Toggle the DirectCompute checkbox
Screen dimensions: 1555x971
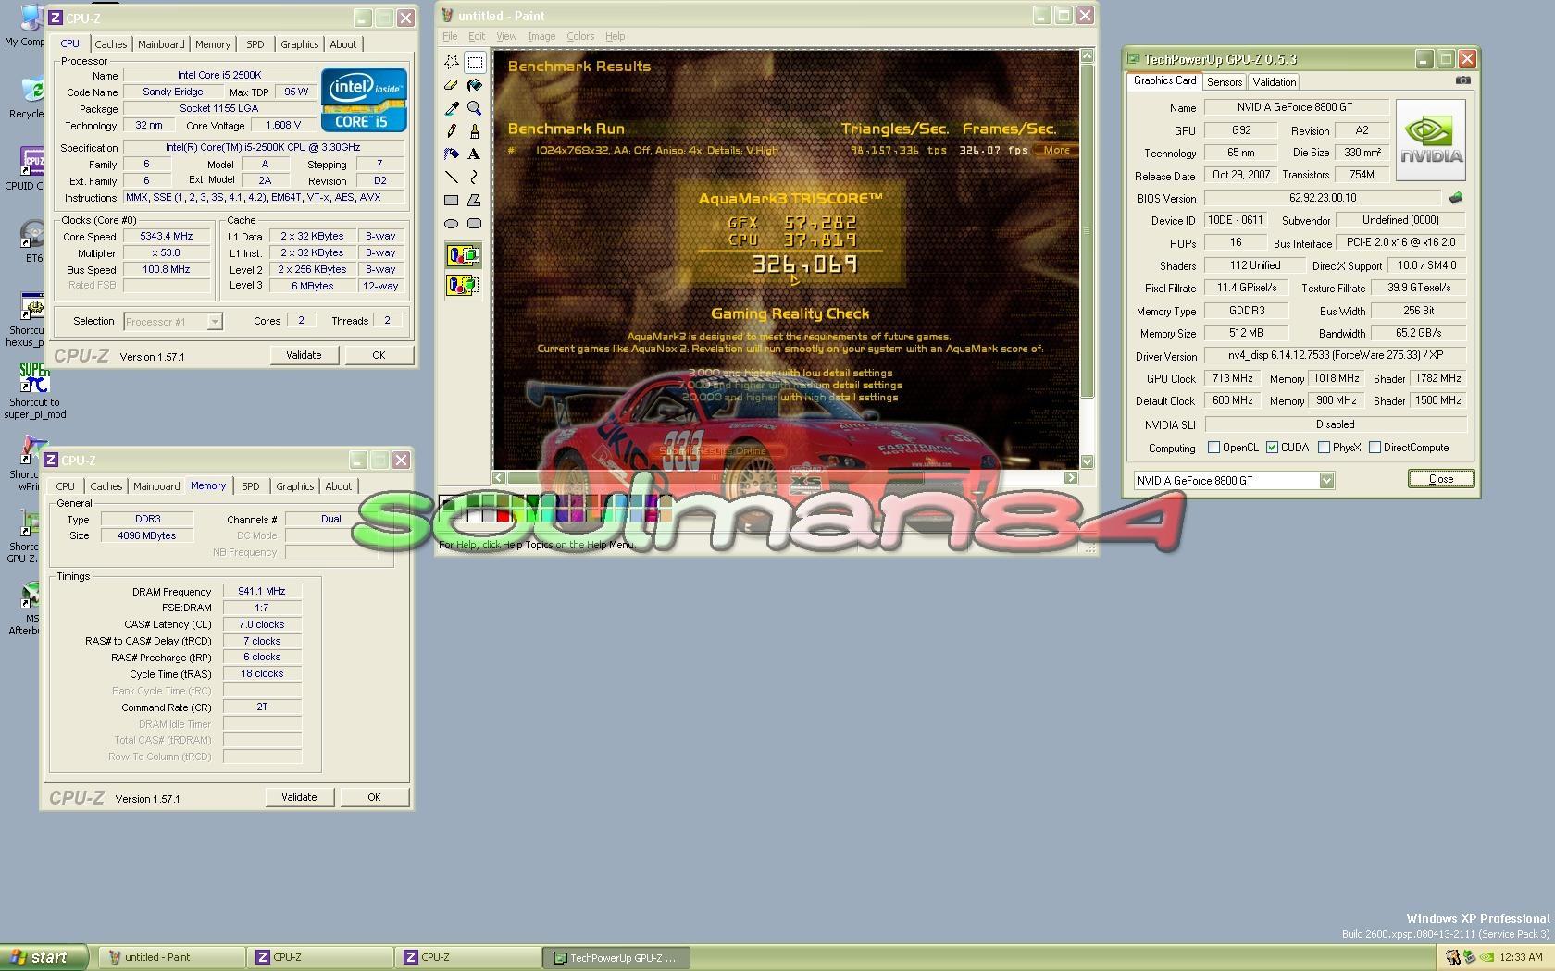tap(1375, 448)
